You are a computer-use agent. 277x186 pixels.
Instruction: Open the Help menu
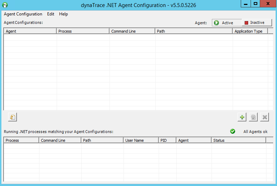click(63, 14)
